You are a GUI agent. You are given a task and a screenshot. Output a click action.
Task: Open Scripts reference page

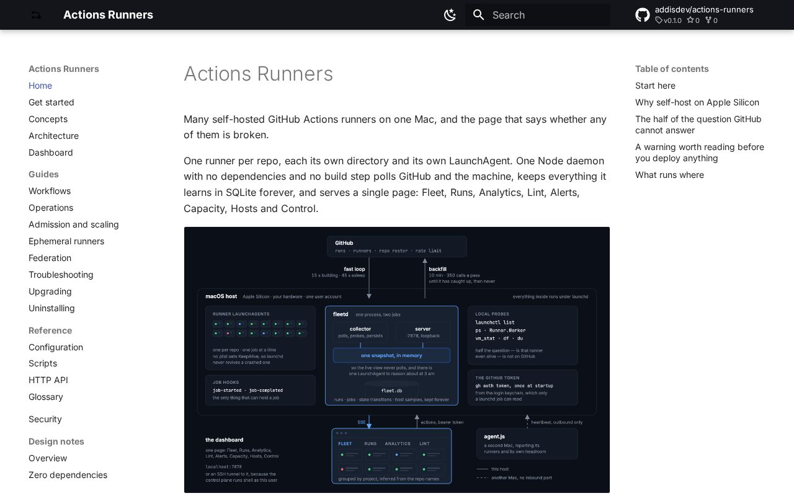pyautogui.click(x=43, y=363)
